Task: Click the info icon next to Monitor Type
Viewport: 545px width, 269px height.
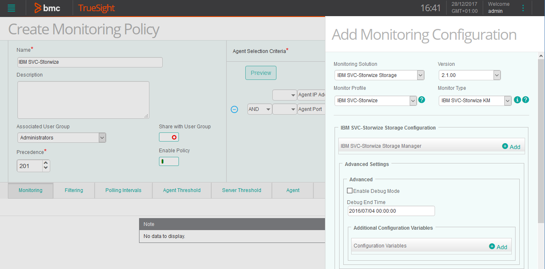Action: 517,100
